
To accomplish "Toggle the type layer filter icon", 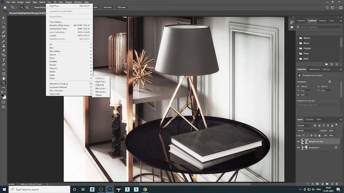I will 324,125.
